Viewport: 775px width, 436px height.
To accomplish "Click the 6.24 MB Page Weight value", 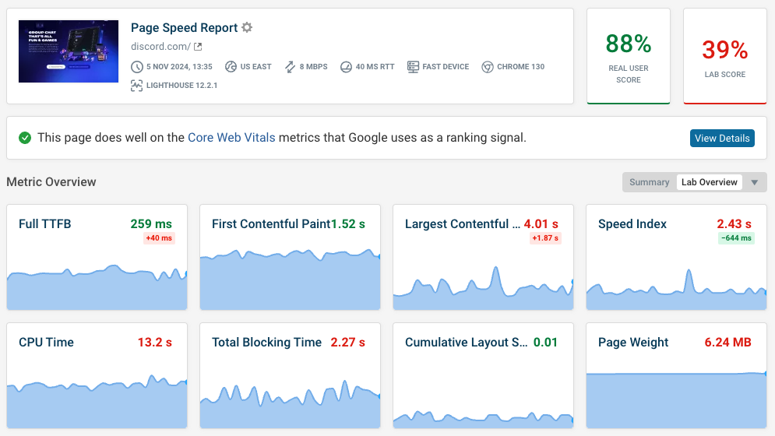I will click(x=727, y=342).
